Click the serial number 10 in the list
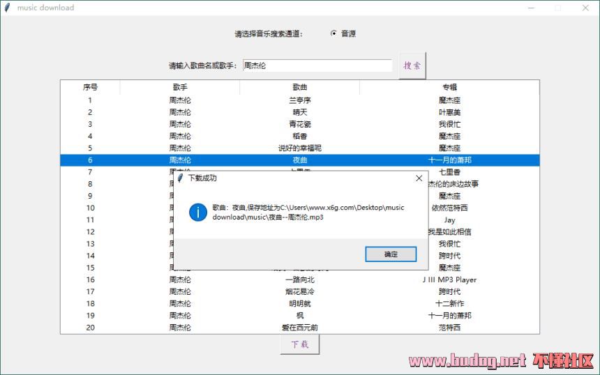 (x=90, y=208)
